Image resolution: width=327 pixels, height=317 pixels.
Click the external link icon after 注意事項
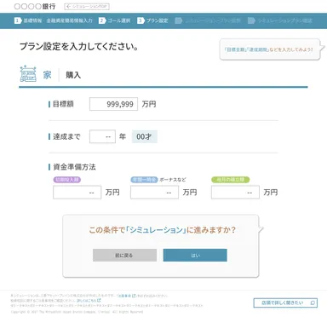click(x=134, y=296)
